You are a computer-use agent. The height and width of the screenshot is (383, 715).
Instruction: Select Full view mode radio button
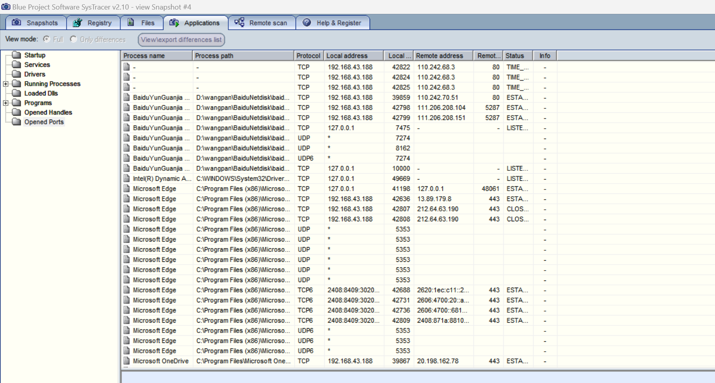[x=47, y=39]
